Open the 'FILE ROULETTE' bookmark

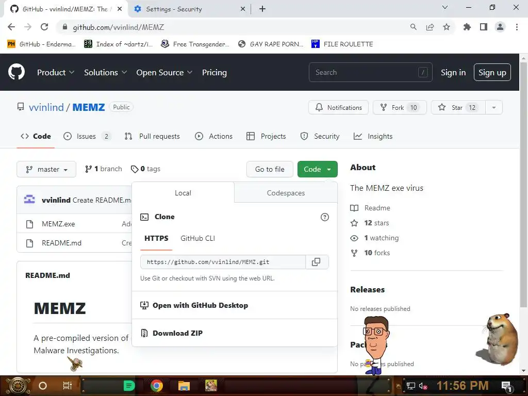[x=342, y=44]
